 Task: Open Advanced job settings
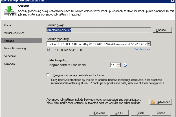pyautogui.click(x=161, y=102)
